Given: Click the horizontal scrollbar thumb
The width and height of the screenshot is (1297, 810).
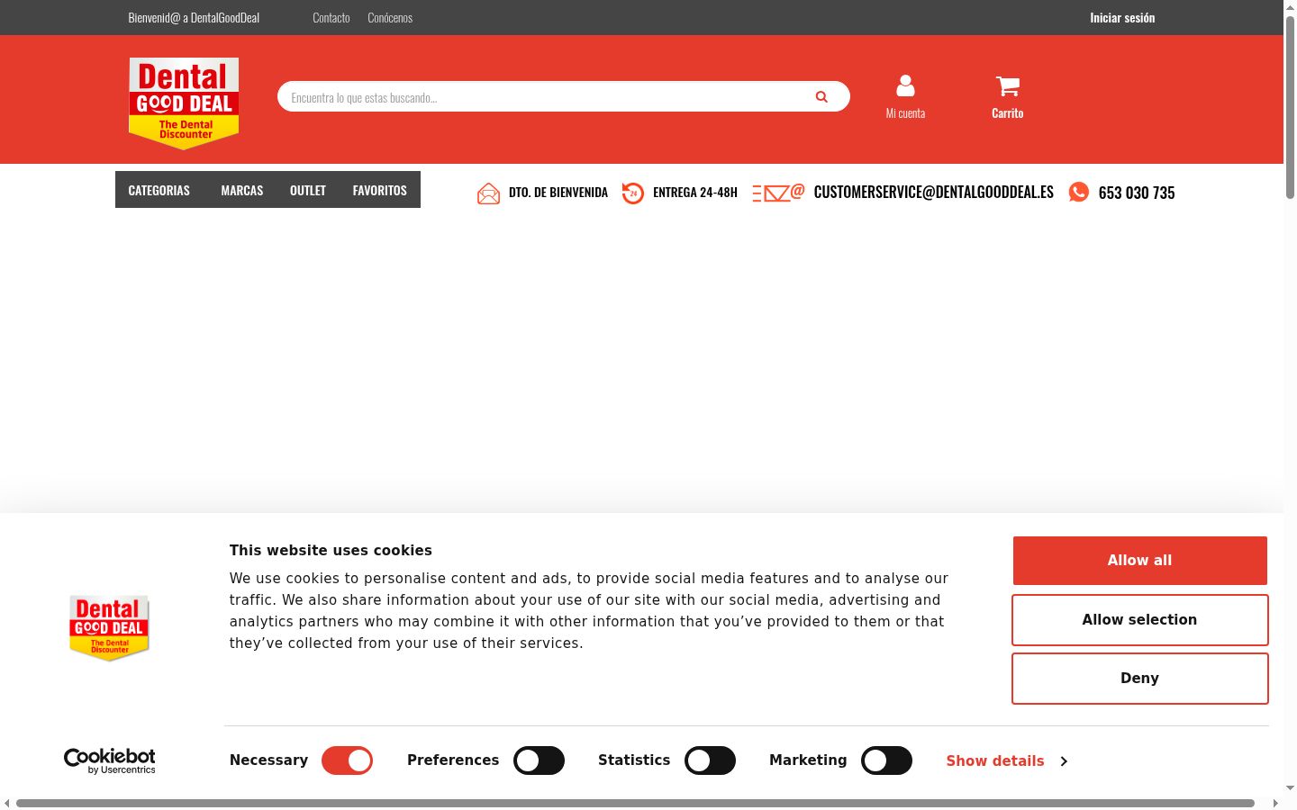Looking at the screenshot, I should (x=635, y=803).
